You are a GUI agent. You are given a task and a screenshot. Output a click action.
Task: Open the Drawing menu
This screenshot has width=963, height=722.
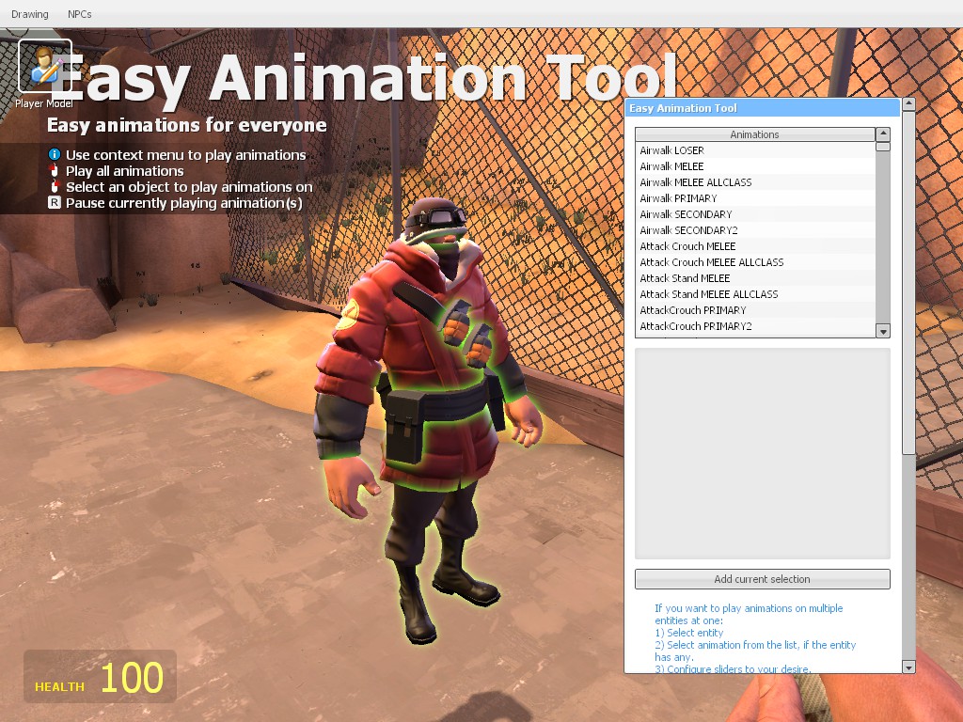point(29,13)
